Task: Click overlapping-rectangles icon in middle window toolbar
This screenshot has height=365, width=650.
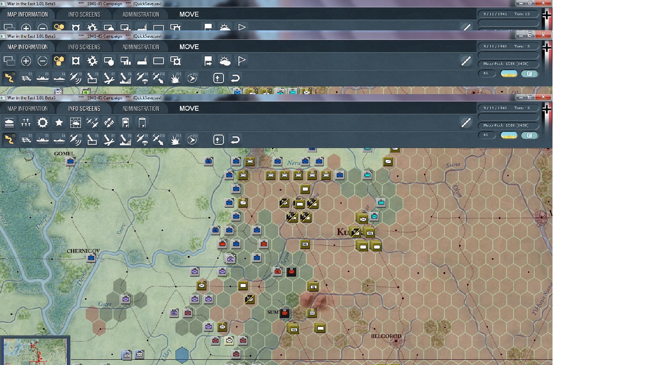Action: point(9,61)
